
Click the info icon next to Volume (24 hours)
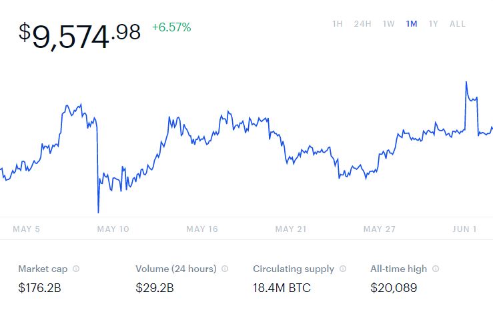pos(225,269)
